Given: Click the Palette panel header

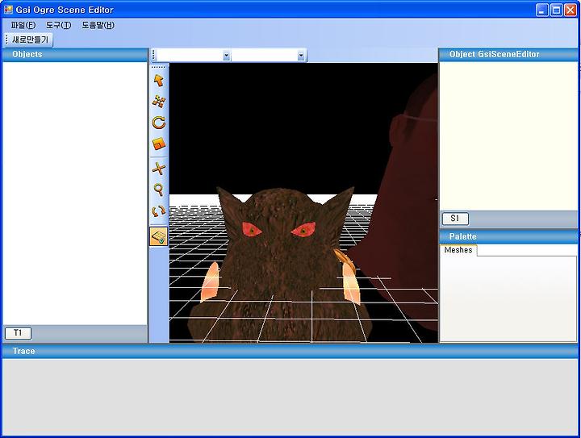Looking at the screenshot, I should 508,236.
